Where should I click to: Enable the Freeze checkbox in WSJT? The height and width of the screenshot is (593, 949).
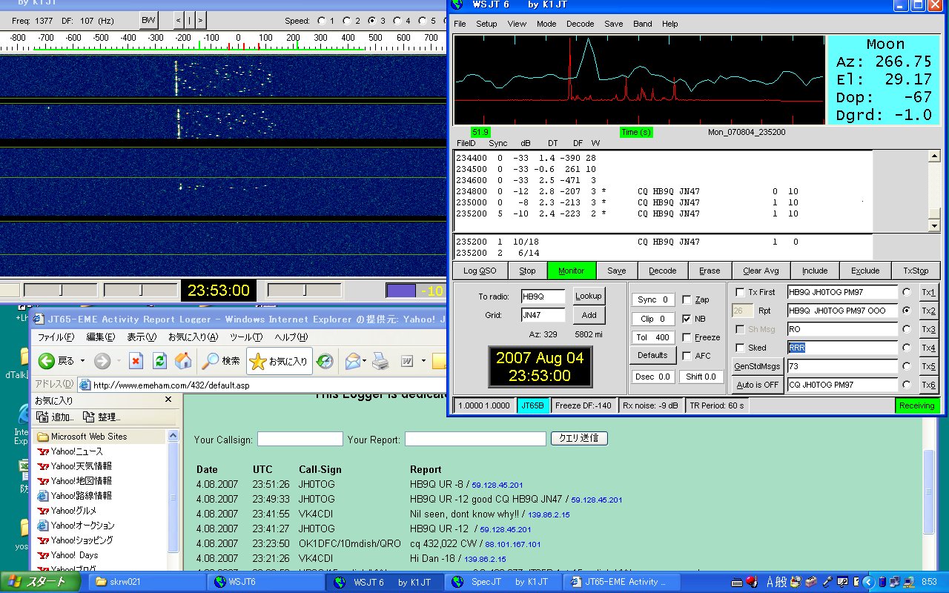pos(687,337)
